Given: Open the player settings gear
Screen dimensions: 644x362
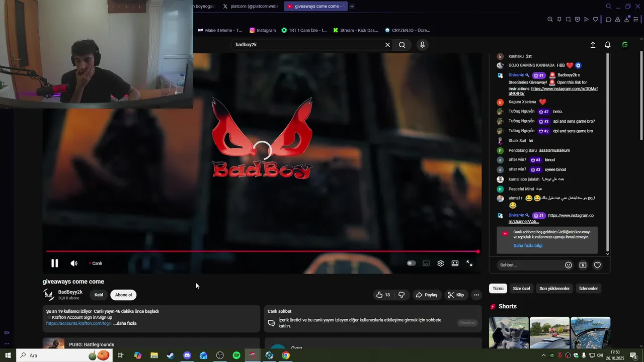Looking at the screenshot, I should click(440, 263).
